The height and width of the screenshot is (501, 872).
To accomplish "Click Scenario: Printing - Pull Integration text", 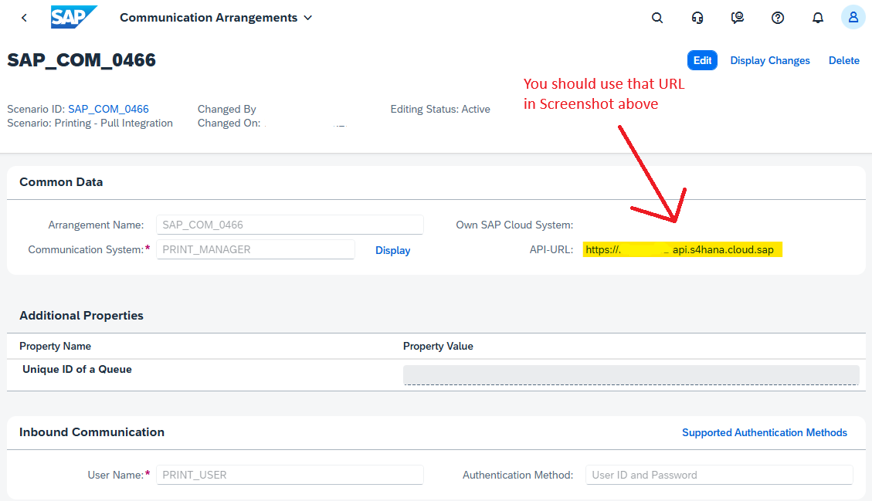I will 90,123.
